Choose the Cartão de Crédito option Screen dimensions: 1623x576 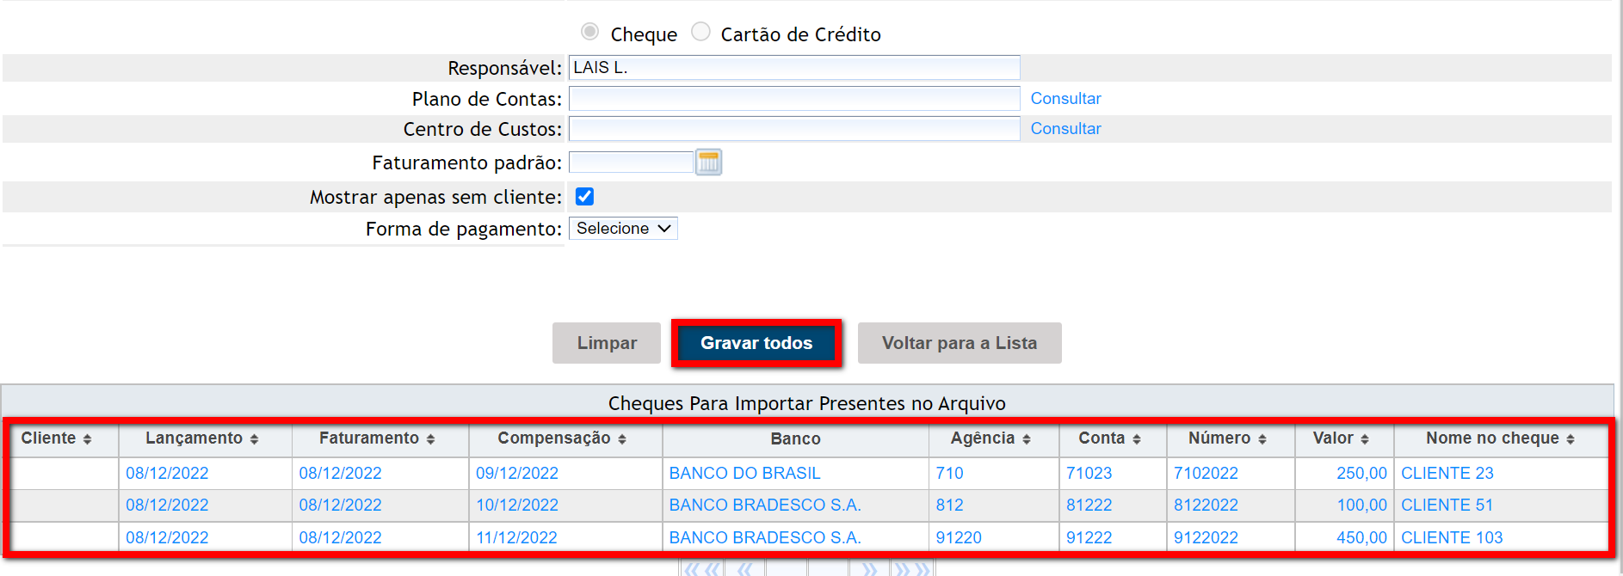point(701,32)
